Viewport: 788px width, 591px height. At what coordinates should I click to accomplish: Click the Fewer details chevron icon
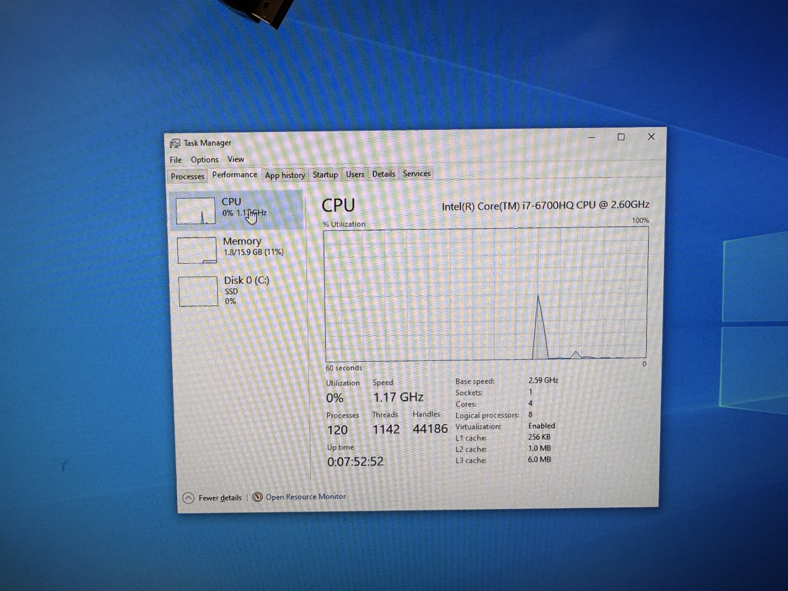188,498
